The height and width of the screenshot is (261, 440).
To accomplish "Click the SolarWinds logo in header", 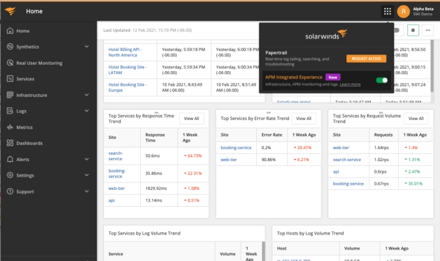I will click(x=11, y=11).
